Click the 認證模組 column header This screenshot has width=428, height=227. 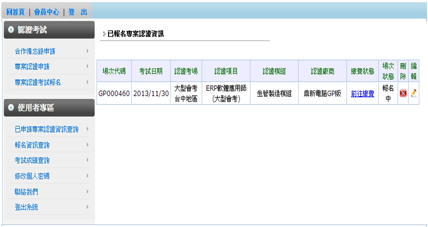coord(275,71)
